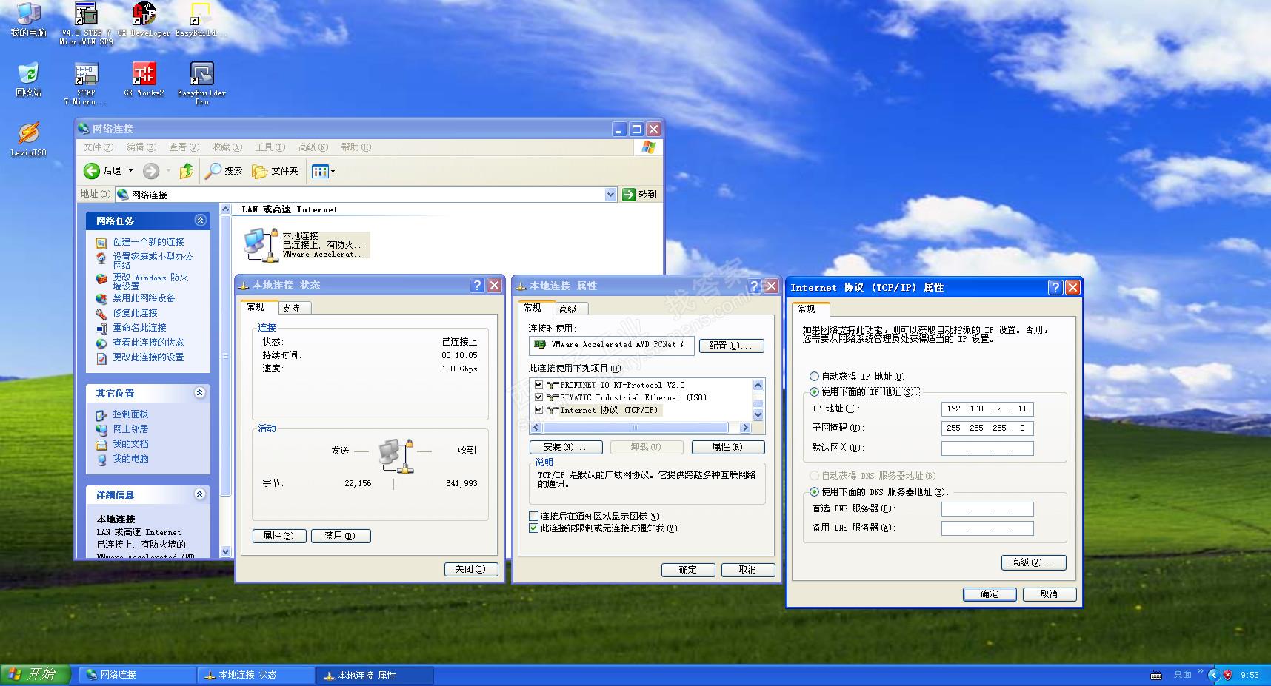This screenshot has height=686, width=1271.
Task: Select 使用下面的 IP 地址 radio button
Action: 814,392
